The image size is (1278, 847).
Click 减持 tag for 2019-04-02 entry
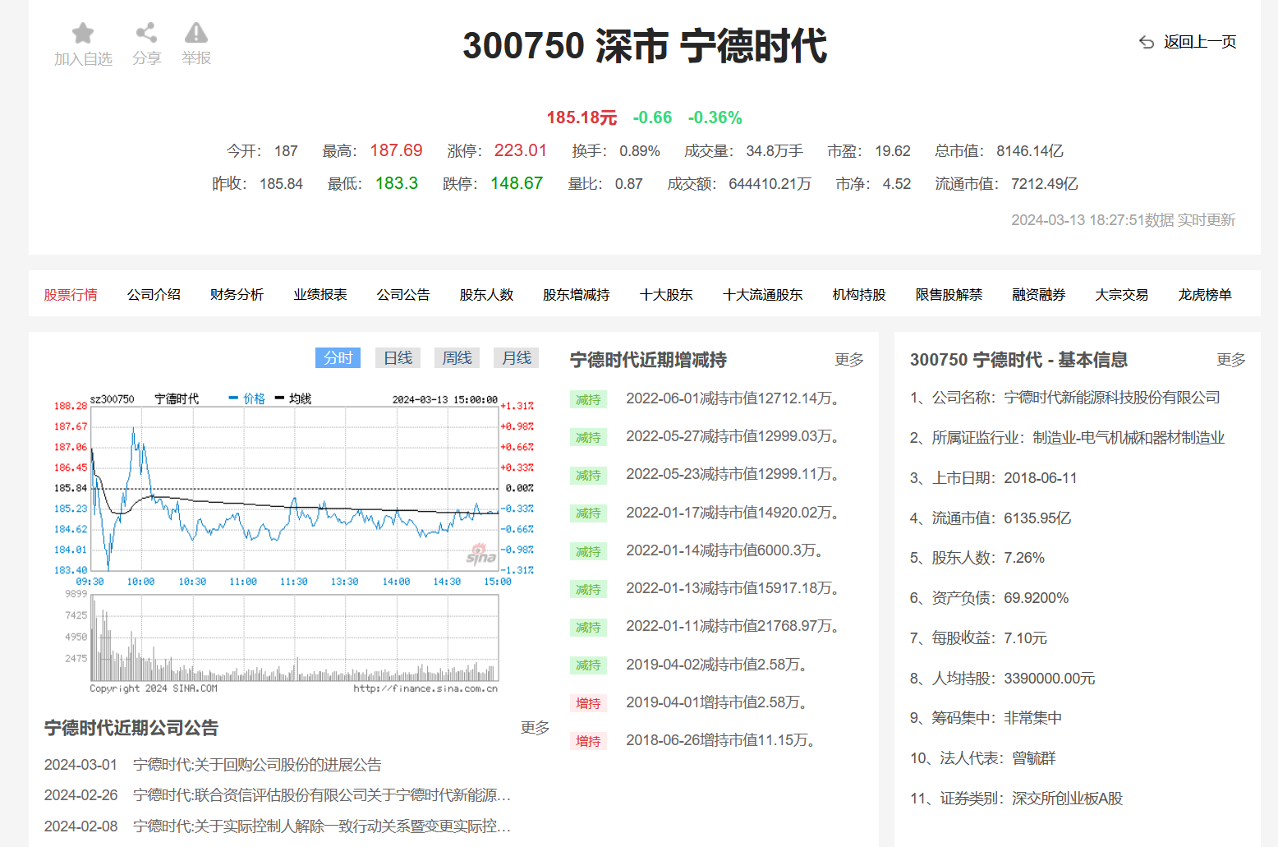coord(588,665)
